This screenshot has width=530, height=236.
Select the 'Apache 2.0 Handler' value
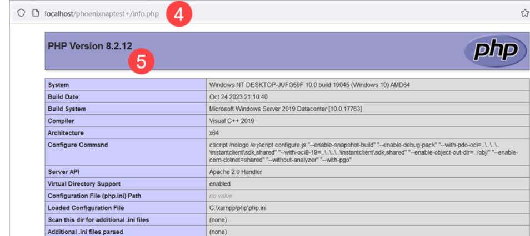[x=236, y=172]
